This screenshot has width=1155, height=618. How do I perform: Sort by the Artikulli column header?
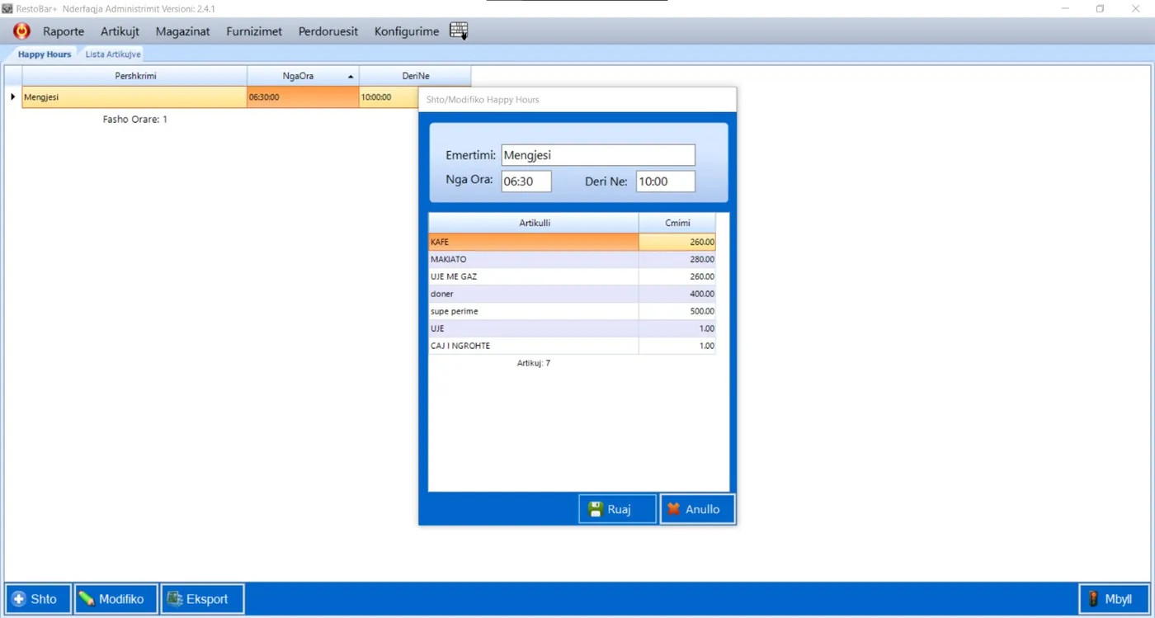click(534, 223)
